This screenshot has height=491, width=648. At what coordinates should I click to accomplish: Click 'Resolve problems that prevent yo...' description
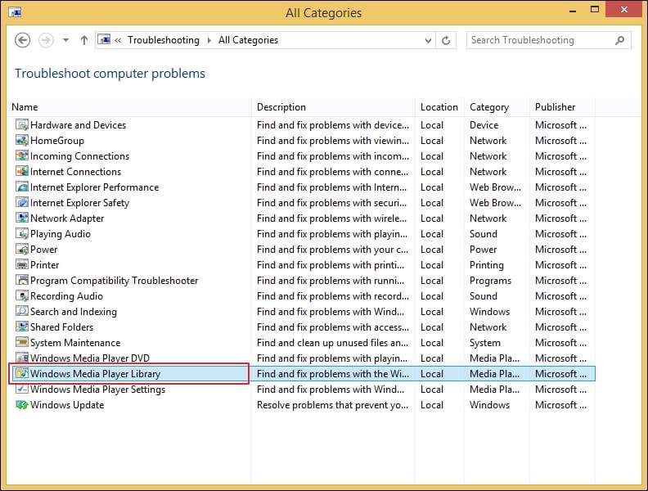332,405
